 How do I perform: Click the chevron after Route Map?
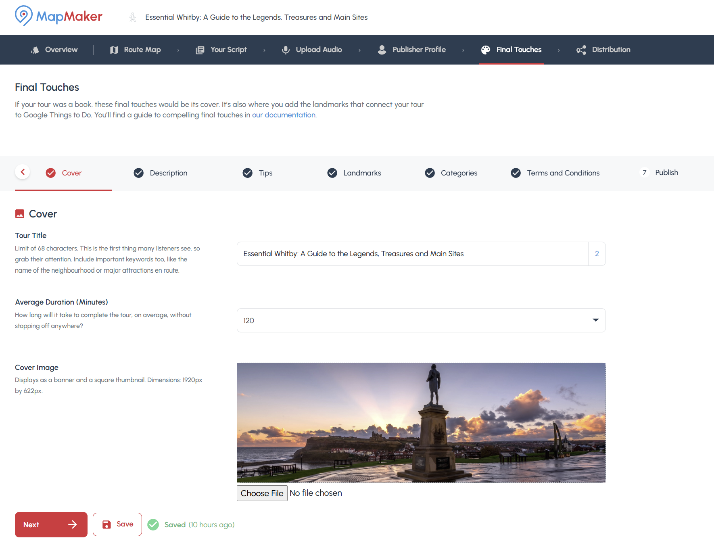(178, 50)
